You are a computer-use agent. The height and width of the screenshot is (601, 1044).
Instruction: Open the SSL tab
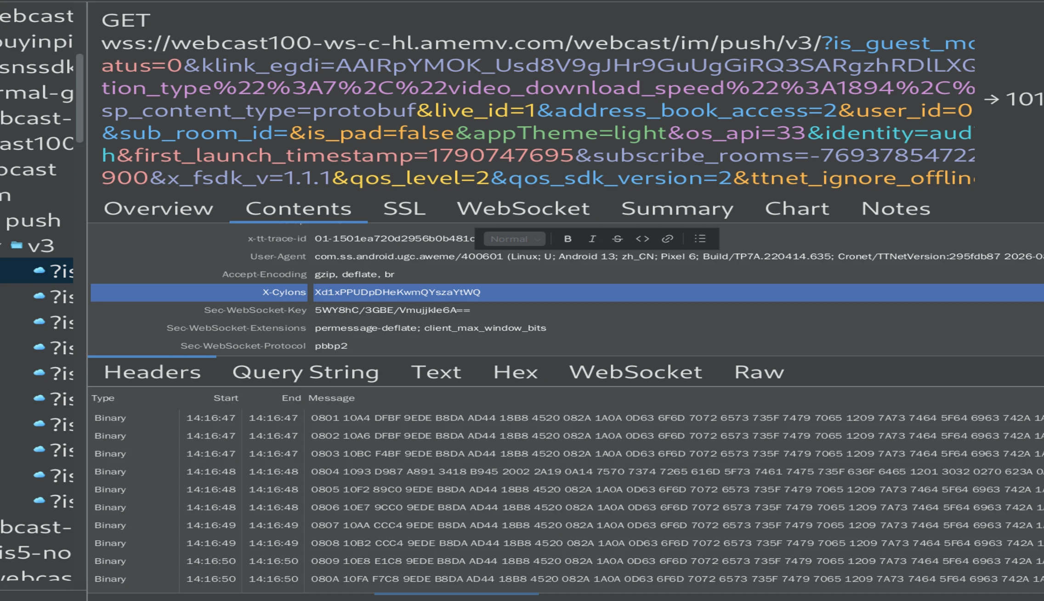(404, 209)
